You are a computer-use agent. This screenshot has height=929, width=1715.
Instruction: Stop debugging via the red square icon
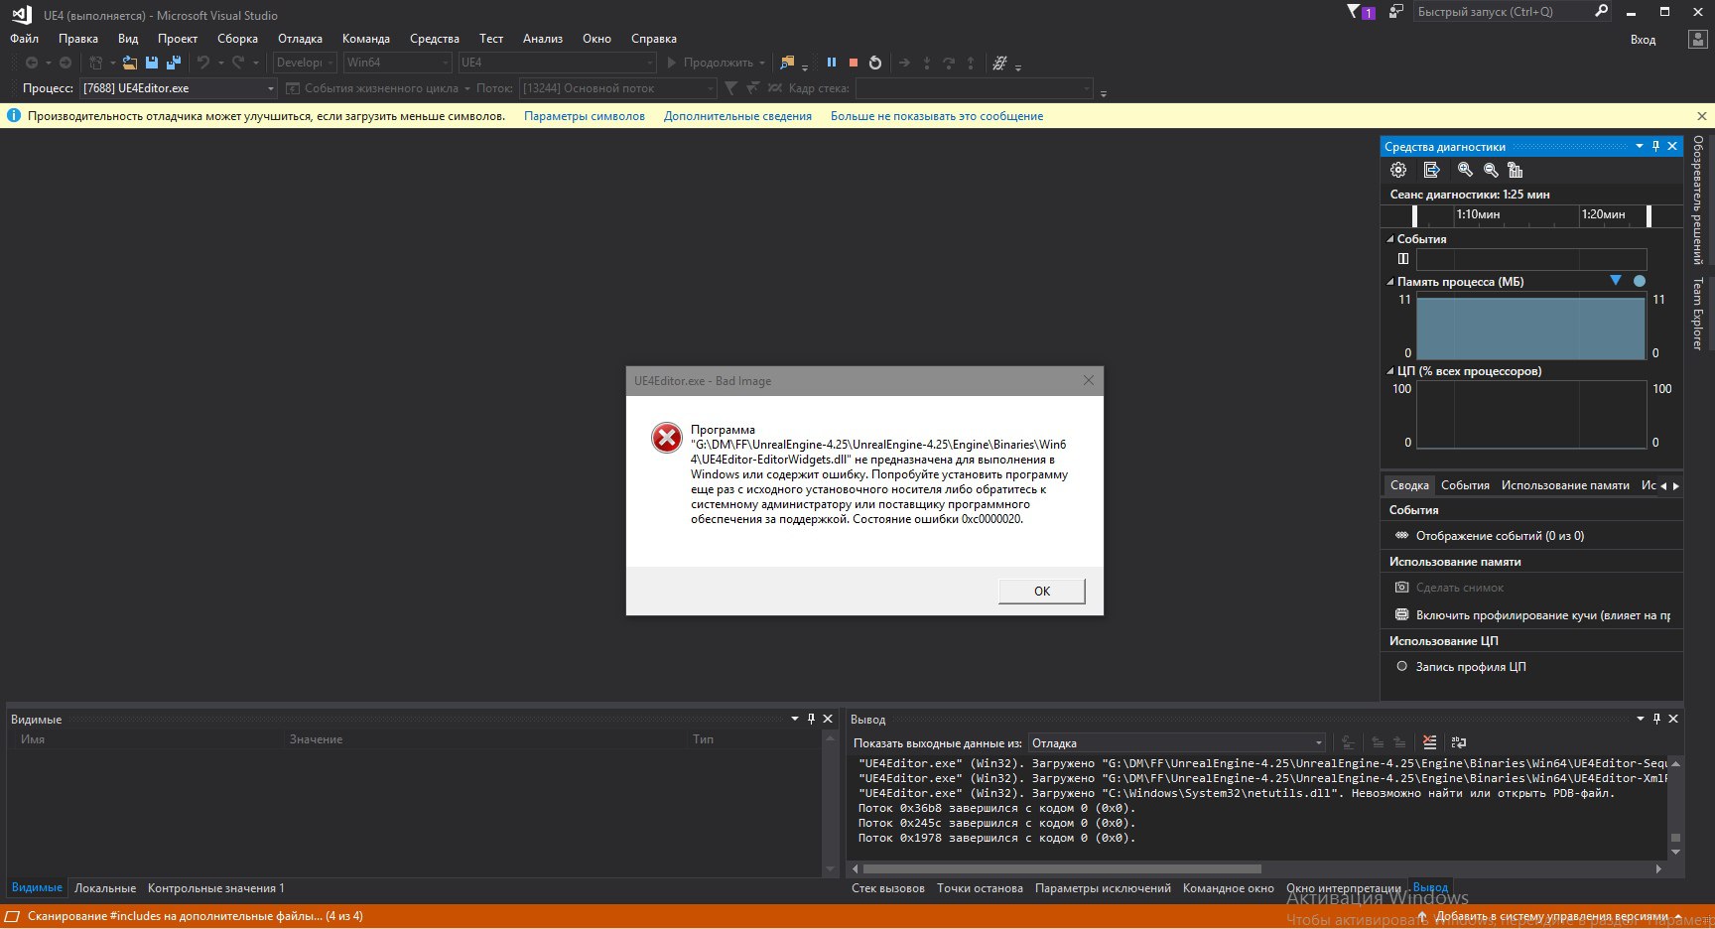coord(853,63)
